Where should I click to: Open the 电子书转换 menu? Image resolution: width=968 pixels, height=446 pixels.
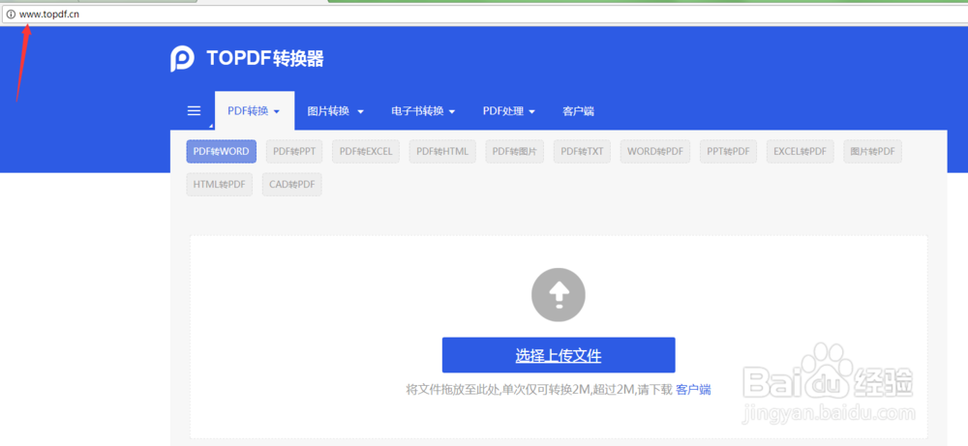[x=423, y=111]
